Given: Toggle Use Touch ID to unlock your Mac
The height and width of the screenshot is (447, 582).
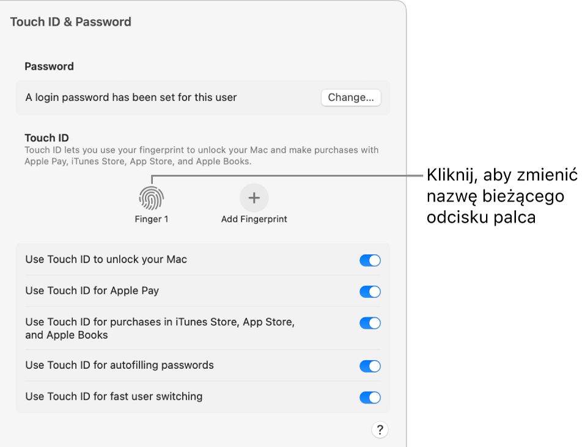Looking at the screenshot, I should [x=369, y=260].
